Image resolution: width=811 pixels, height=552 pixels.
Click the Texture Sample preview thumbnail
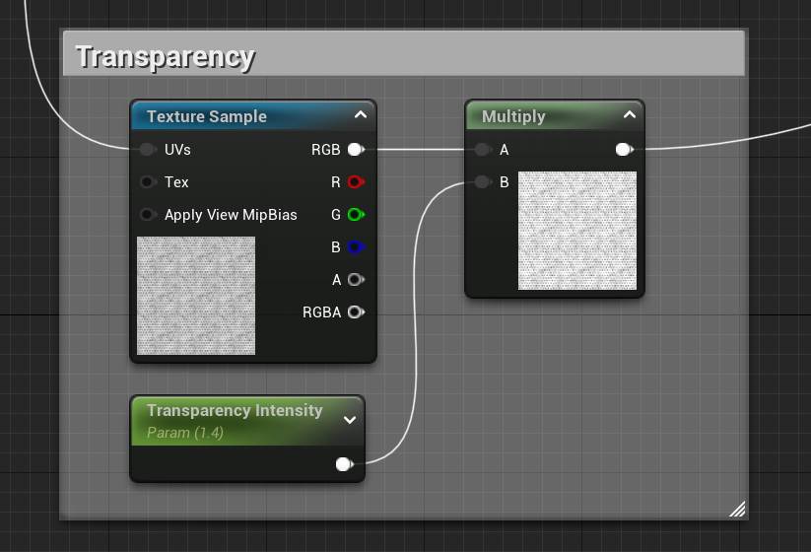[x=196, y=296]
